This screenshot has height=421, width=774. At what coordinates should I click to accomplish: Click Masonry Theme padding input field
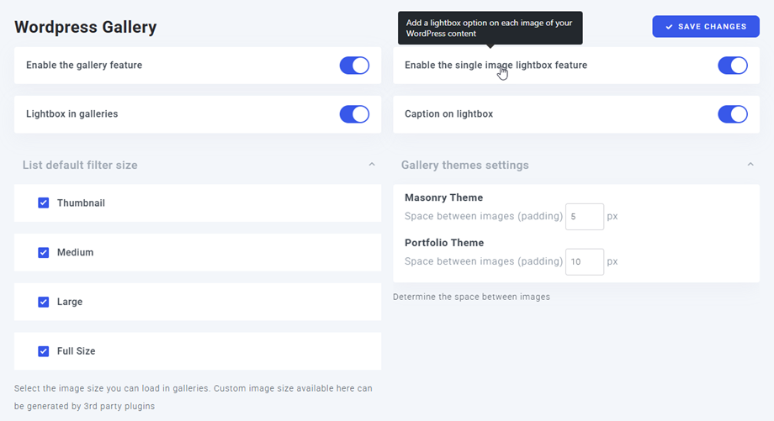[x=585, y=217]
